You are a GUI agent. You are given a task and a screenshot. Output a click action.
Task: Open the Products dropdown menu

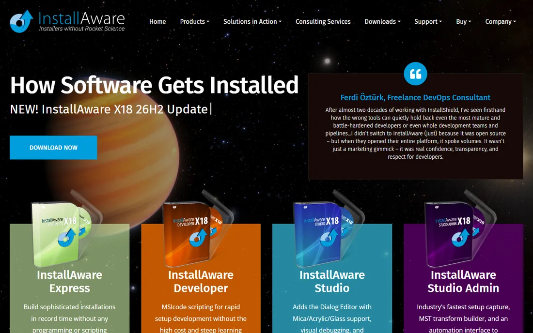point(194,21)
